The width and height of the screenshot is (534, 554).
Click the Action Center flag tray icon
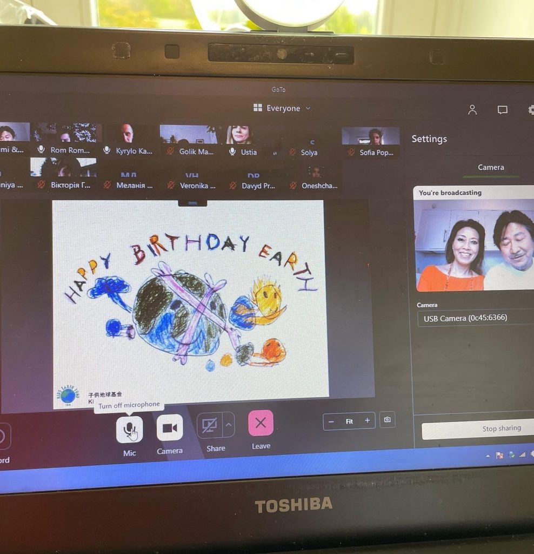click(499, 456)
